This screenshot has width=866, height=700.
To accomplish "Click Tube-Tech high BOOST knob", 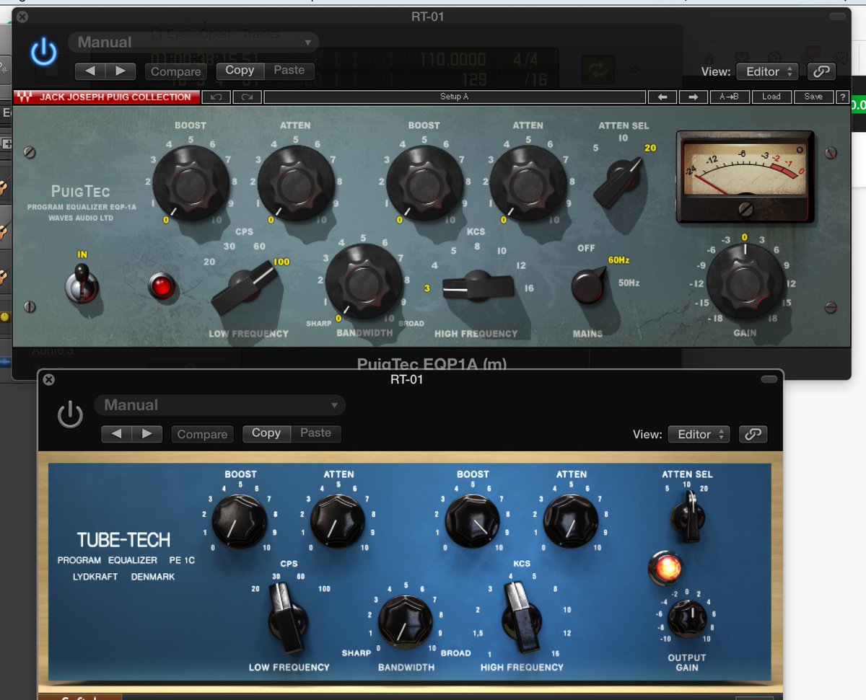I will tap(472, 520).
